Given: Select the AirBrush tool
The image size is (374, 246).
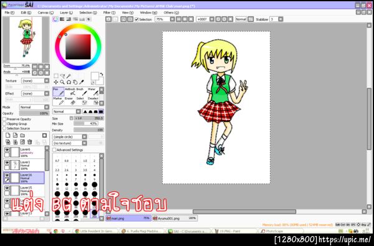Looking at the screenshot, I should pyautogui.click(x=70, y=92).
